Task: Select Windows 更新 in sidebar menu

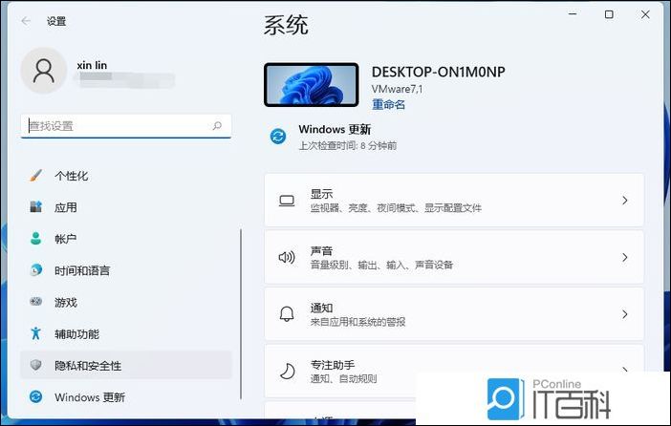Action: pyautogui.click(x=89, y=396)
